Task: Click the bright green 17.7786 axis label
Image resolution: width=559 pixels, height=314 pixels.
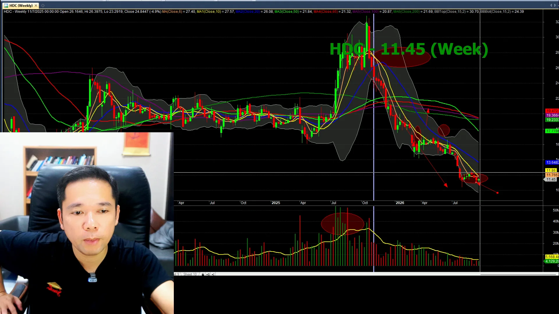Action: (x=552, y=131)
